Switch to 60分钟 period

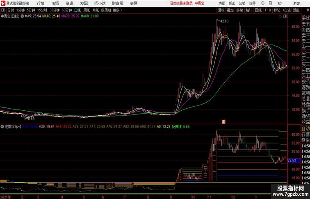pyautogui.click(x=67, y=10)
